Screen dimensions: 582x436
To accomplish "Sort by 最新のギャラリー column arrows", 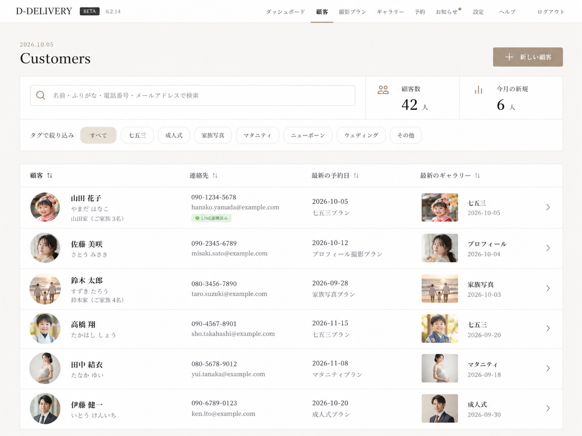I will click(477, 175).
